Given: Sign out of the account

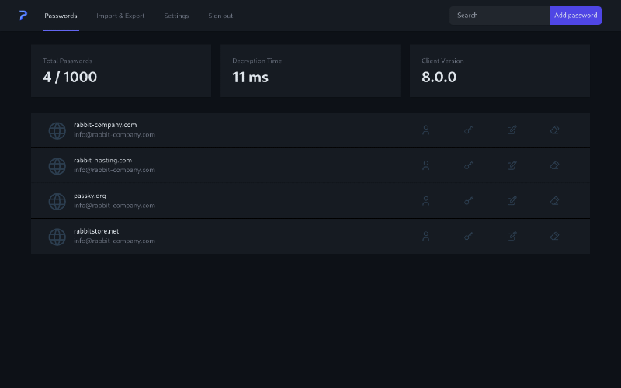Looking at the screenshot, I should tap(220, 16).
